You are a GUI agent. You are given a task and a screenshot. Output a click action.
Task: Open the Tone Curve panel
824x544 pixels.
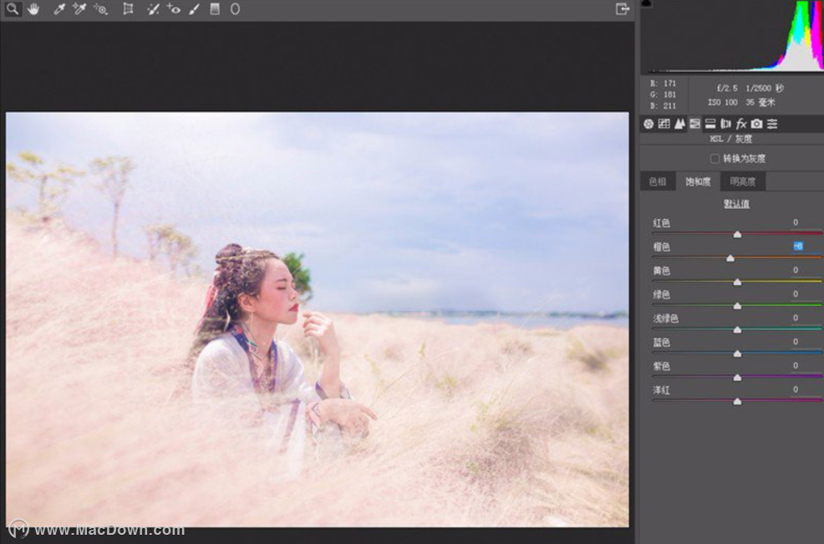664,124
